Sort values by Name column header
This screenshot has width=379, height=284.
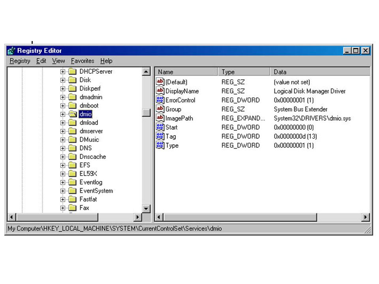point(186,72)
